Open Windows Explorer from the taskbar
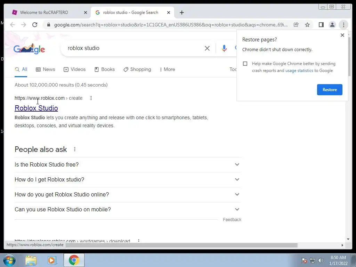Viewport: 356px width, 267px height. tap(31, 260)
